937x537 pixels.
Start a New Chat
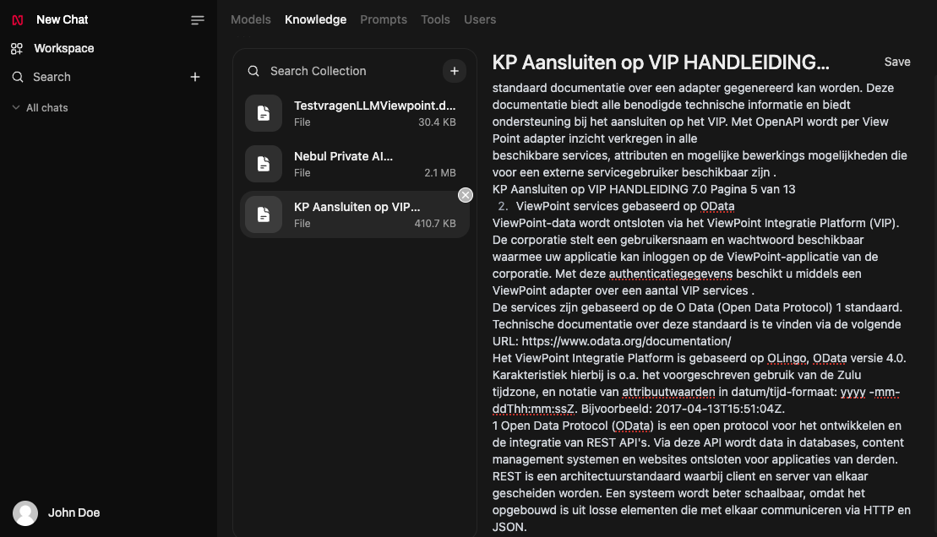[63, 19]
